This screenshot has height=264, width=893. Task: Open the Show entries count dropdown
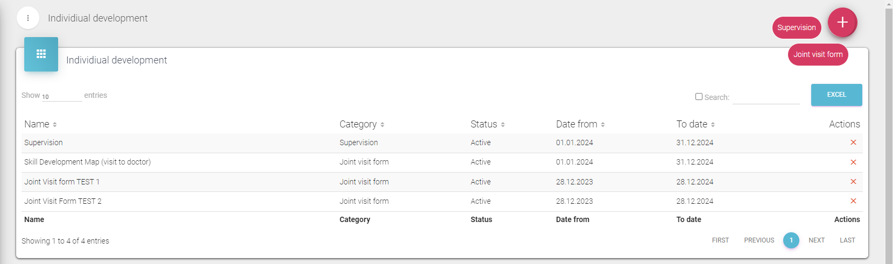point(61,96)
